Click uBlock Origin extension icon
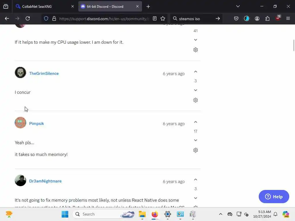The height and width of the screenshot is (221, 295). point(278,18)
